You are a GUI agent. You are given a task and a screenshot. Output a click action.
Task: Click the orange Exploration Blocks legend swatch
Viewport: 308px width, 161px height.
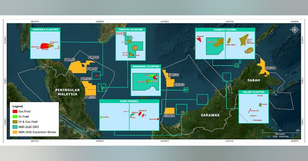tap(15, 132)
